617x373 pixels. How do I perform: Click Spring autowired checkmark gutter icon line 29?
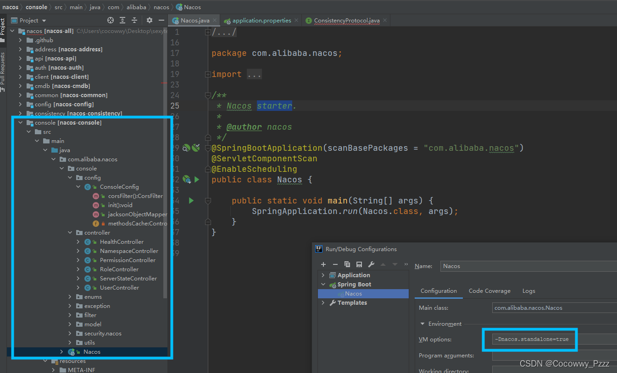pos(196,148)
